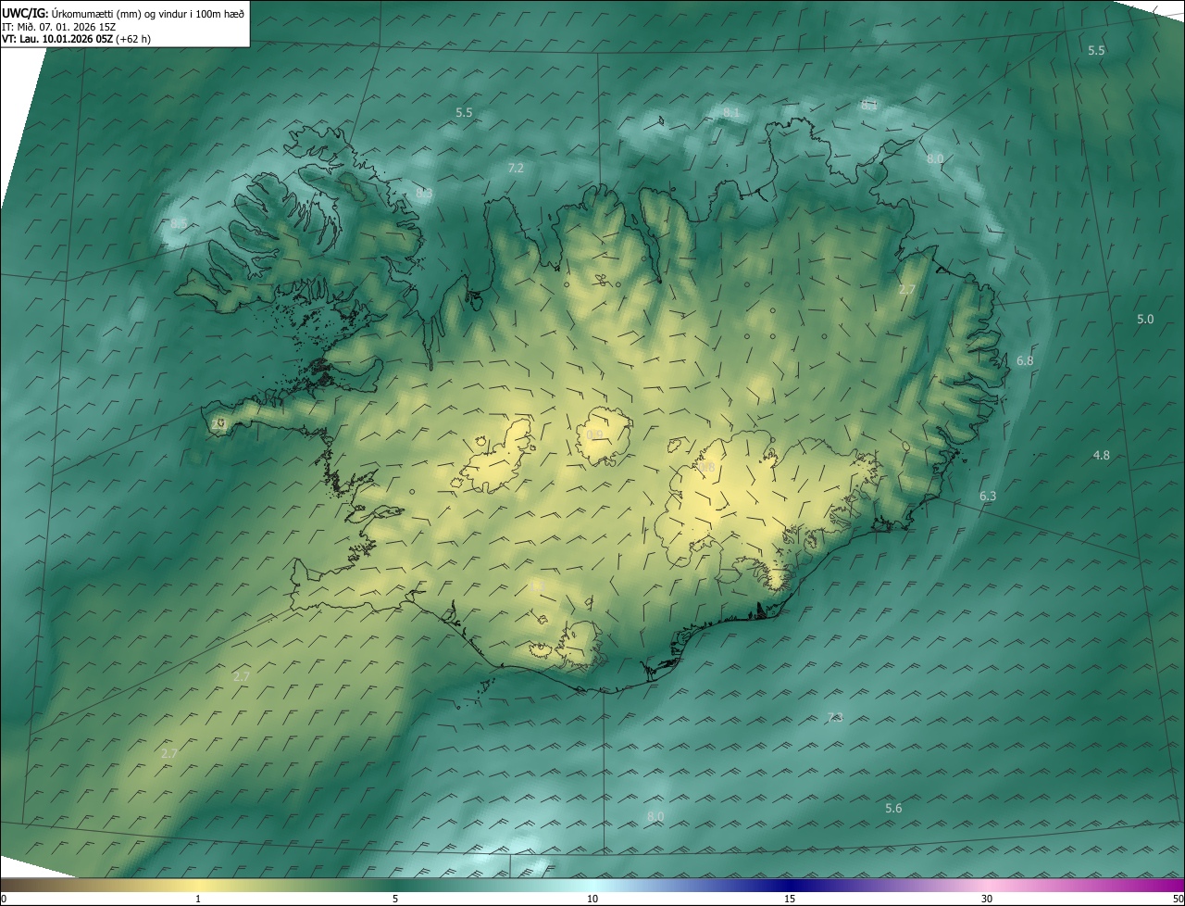
Task: Select the 6.3 value off the southeast coast
Action: coord(988,496)
